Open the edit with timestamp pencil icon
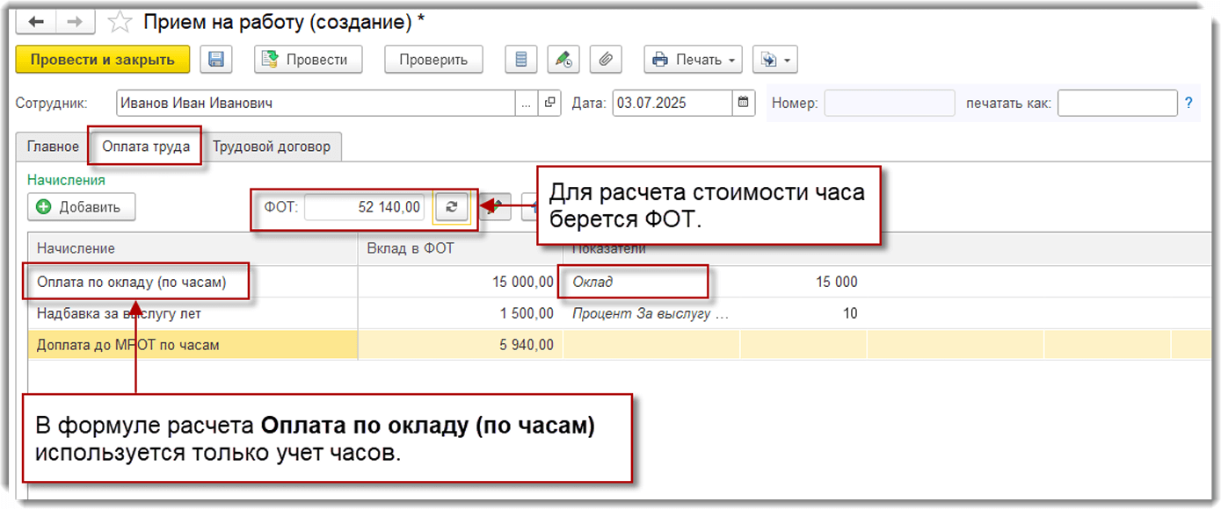Screen dimensions: 1221x509 coord(563,59)
